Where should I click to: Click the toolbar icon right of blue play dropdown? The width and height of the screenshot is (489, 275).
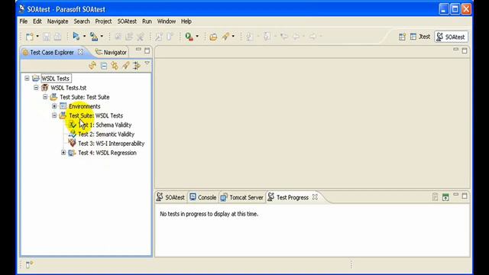[x=93, y=37]
